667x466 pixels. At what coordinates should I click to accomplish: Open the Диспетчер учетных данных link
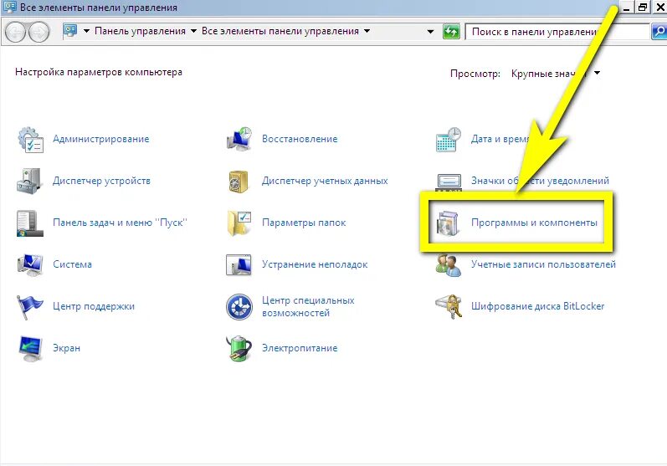point(325,181)
